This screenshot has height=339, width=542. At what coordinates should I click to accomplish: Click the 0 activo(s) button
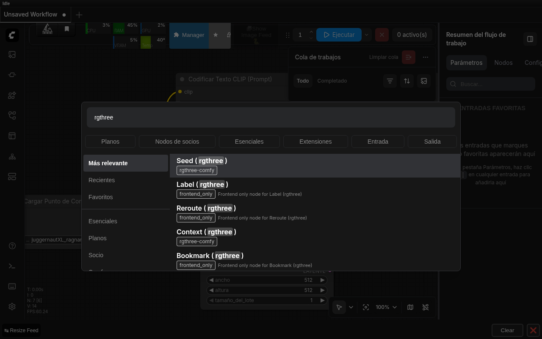point(412,35)
